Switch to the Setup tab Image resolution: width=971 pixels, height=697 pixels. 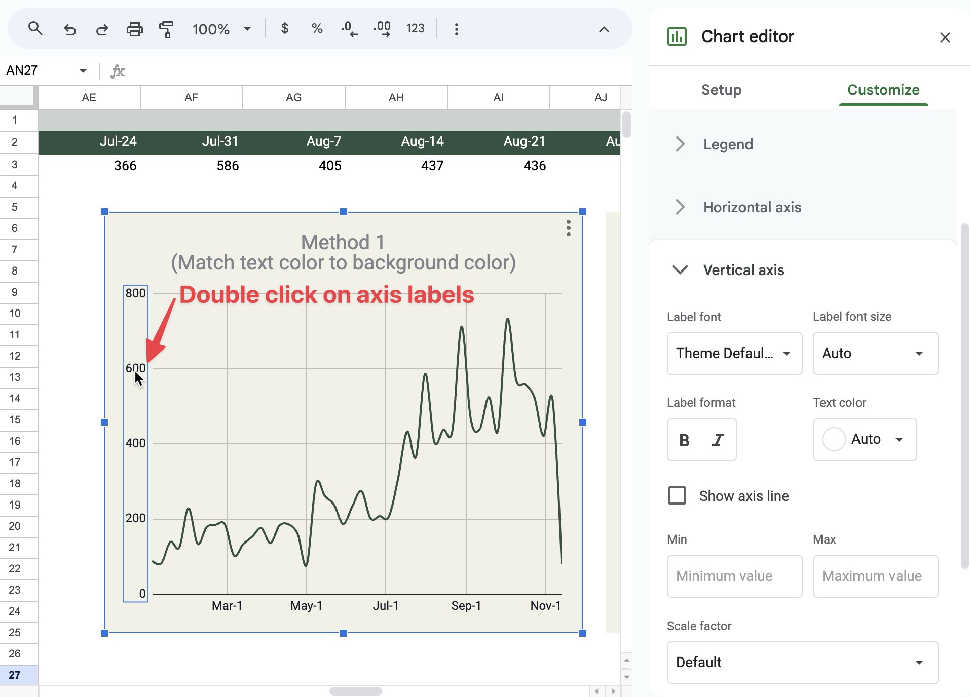pyautogui.click(x=721, y=90)
